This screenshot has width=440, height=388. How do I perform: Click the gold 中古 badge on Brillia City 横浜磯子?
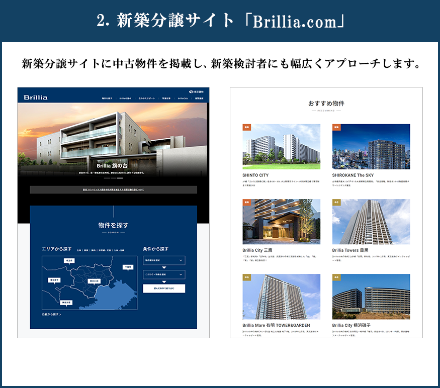336,277
